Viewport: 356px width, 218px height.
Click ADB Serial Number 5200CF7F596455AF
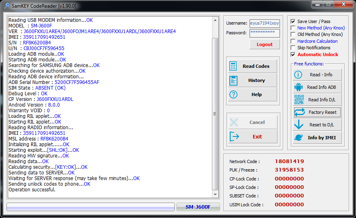[77, 82]
